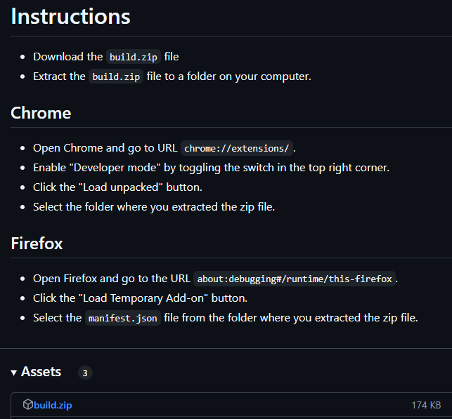452x419 pixels.
Task: Click the Chrome "Select the folder" bullet line
Action: [154, 207]
